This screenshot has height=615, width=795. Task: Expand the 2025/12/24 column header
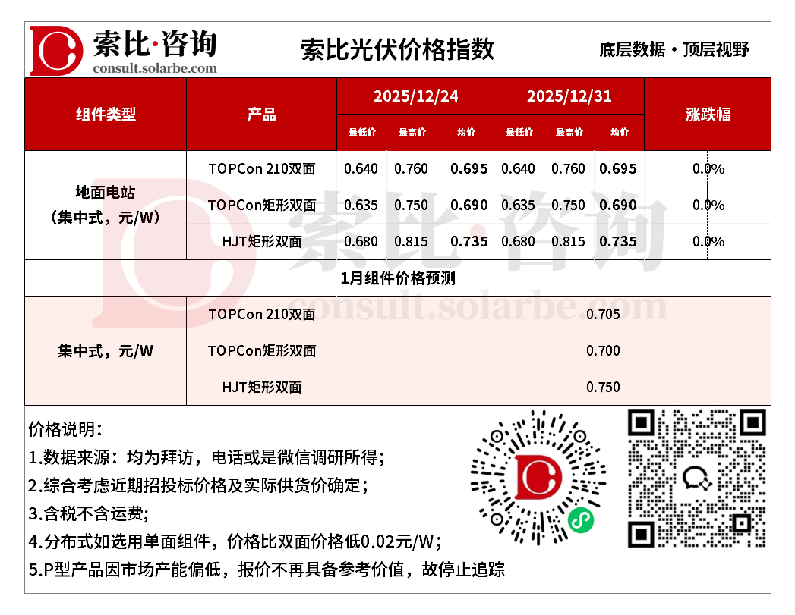(415, 96)
